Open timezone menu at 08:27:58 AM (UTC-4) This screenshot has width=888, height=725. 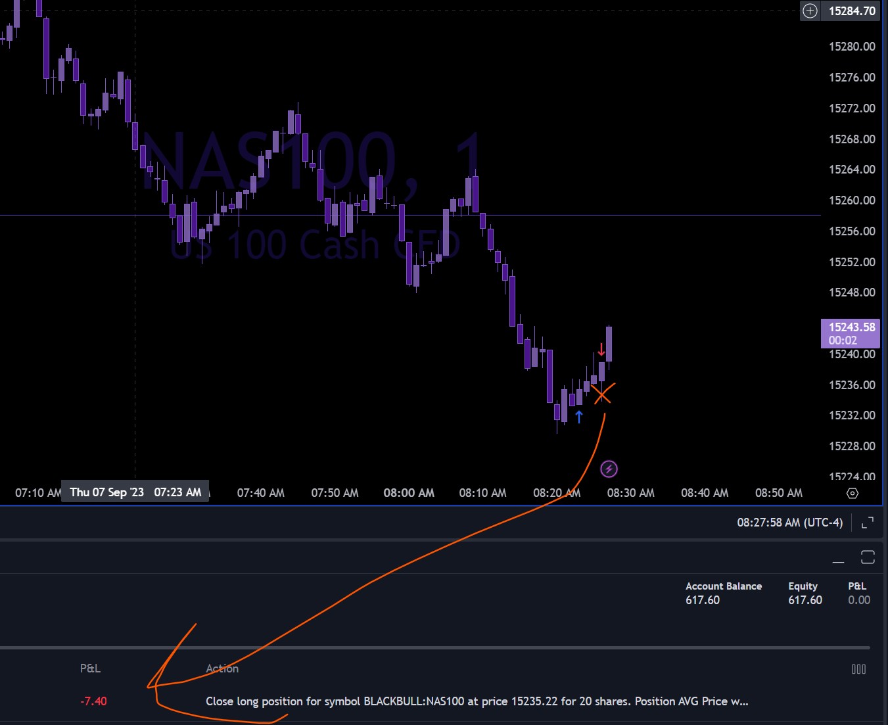[789, 523]
